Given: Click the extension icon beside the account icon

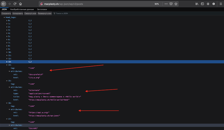Looking at the screenshot, I should pos(214,4).
